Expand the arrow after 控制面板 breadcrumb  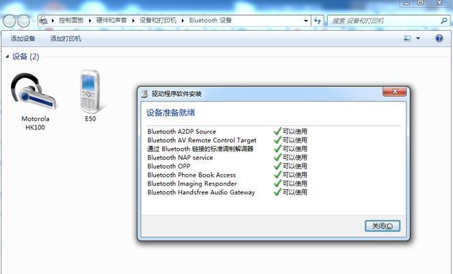(90, 21)
